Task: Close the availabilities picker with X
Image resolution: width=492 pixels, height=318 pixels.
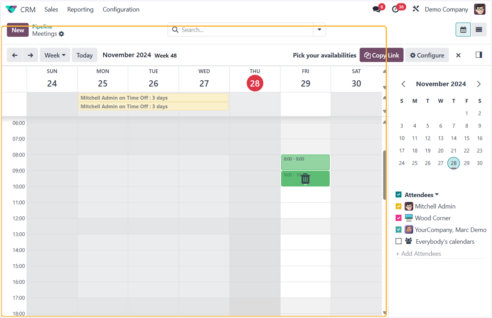Action: click(458, 55)
